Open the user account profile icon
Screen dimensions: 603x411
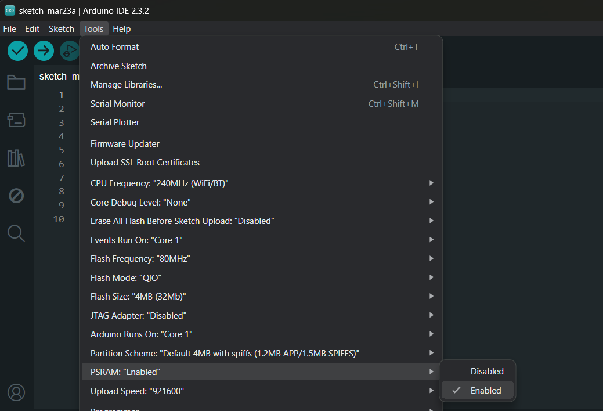pos(16,392)
